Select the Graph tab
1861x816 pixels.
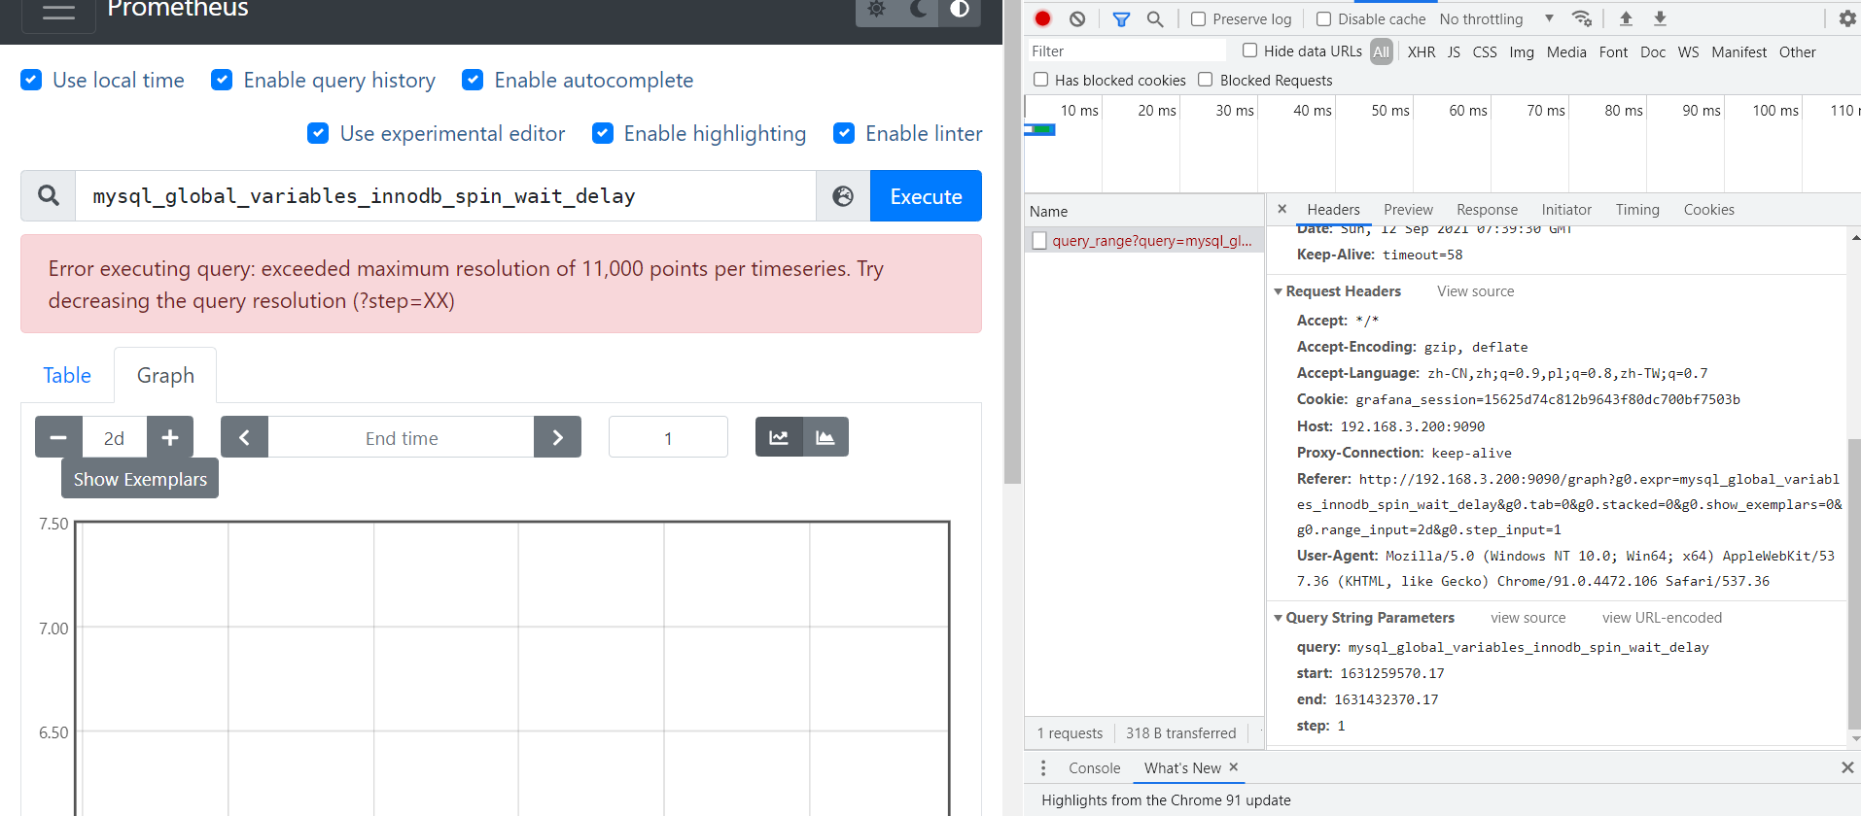tap(165, 376)
